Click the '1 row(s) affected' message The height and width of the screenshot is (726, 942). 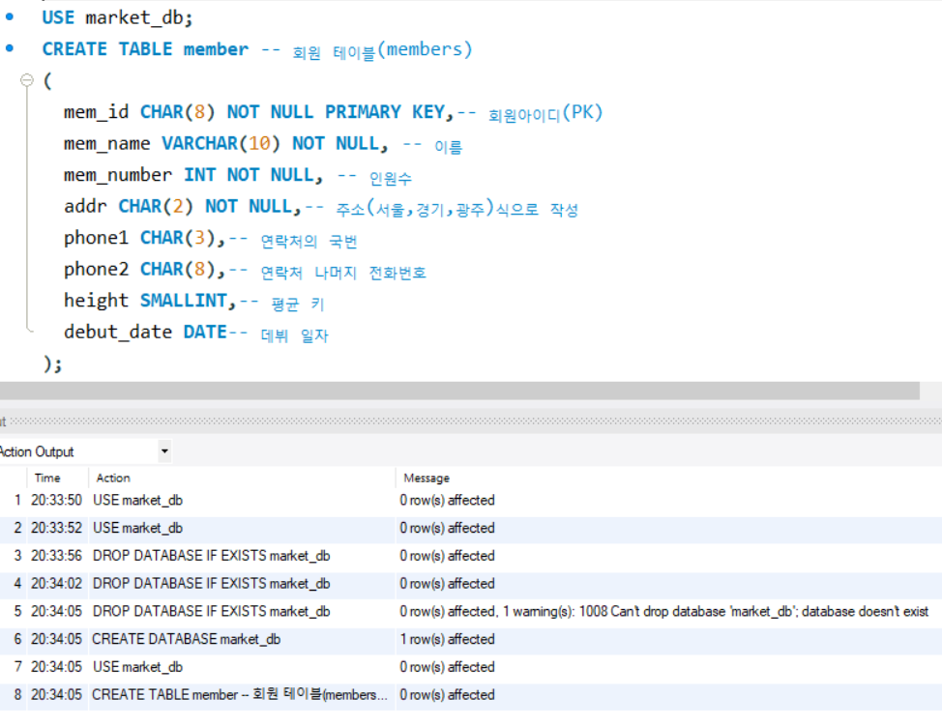click(447, 639)
